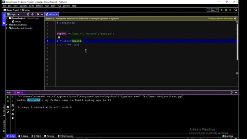Select the Demo Project folder row in tree
The height and width of the screenshot is (139, 247).
(25, 18)
